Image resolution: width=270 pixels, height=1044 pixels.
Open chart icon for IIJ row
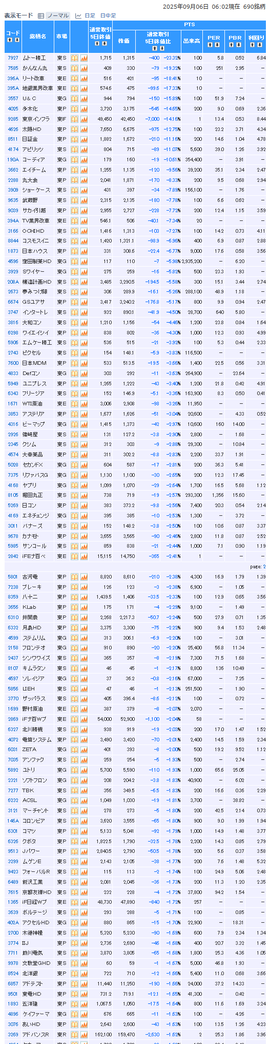84,943
